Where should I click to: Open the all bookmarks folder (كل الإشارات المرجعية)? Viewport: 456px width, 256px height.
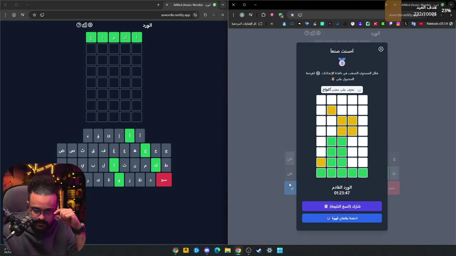[x=247, y=24]
